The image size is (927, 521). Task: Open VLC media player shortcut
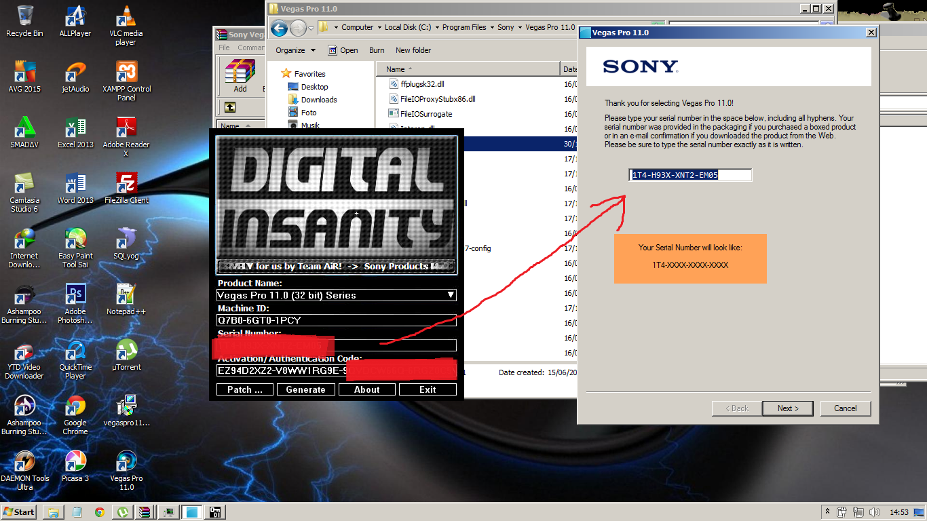pos(126,25)
